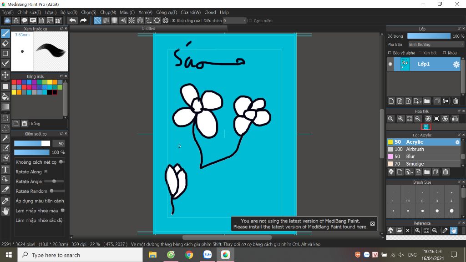The image size is (466, 262).
Task: Enable parallel lines snap
Action: point(106,20)
